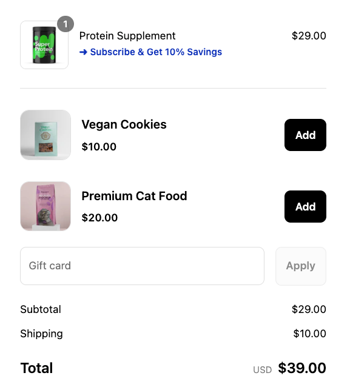Image resolution: width=350 pixels, height=387 pixels.
Task: Click the Premium Cat Food $20.00 price
Action: 99,218
